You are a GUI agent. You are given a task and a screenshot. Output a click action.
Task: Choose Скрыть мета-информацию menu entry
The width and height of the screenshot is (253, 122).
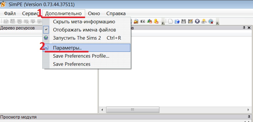pos(84,22)
